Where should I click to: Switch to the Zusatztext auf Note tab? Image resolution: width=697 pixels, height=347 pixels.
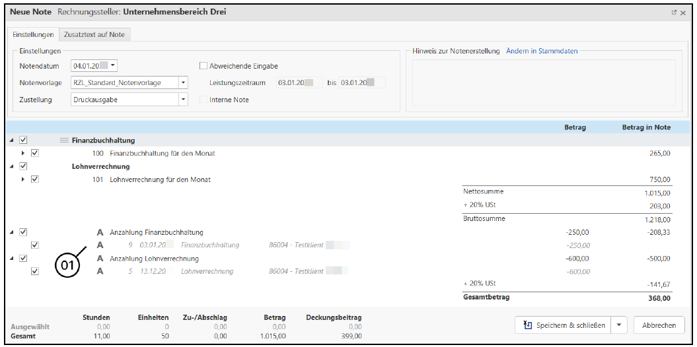click(x=96, y=35)
